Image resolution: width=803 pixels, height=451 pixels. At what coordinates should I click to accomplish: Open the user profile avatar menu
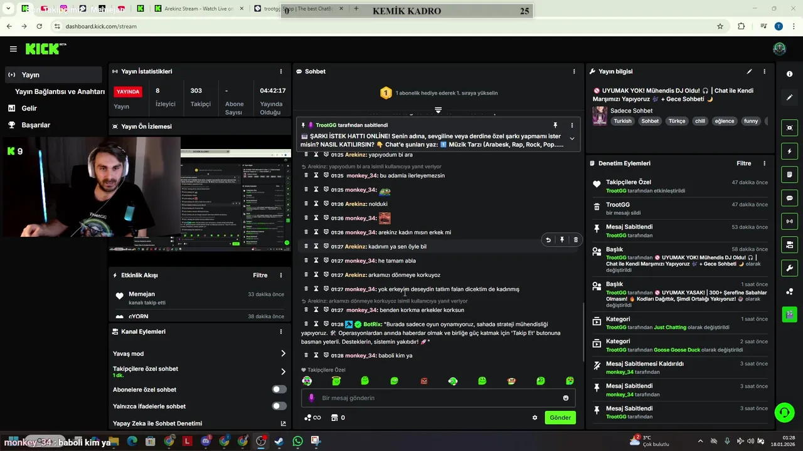779,49
